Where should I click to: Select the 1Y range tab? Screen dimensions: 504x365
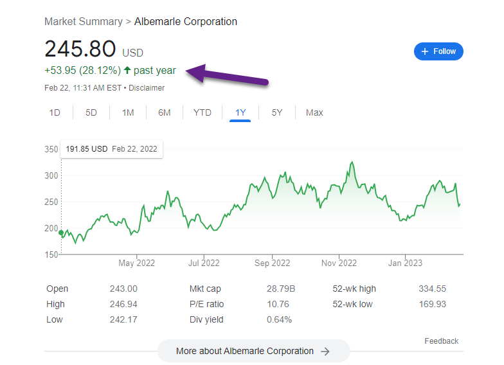click(x=240, y=112)
